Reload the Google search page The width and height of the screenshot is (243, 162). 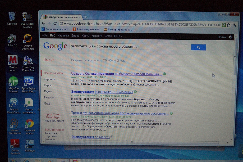click(55, 23)
